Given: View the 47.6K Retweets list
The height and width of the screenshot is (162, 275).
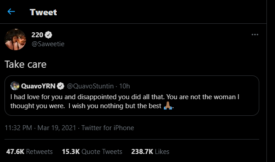Looking at the screenshot, I should point(29,152).
